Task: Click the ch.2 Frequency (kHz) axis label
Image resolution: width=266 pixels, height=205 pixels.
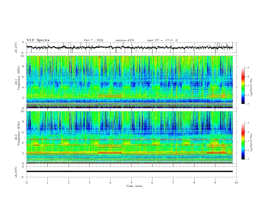Action: click(17, 133)
